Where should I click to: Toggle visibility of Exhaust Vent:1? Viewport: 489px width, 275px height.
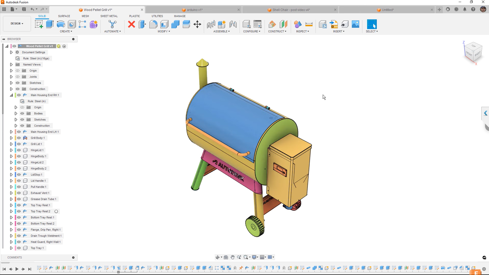click(19, 193)
